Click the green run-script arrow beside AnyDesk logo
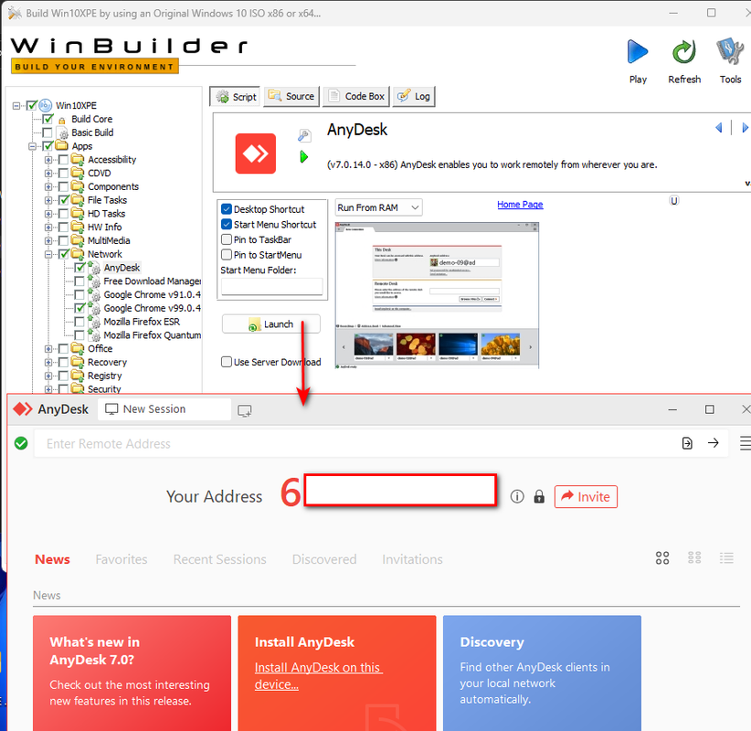Screen dimensions: 751x731 pyautogui.click(x=303, y=156)
